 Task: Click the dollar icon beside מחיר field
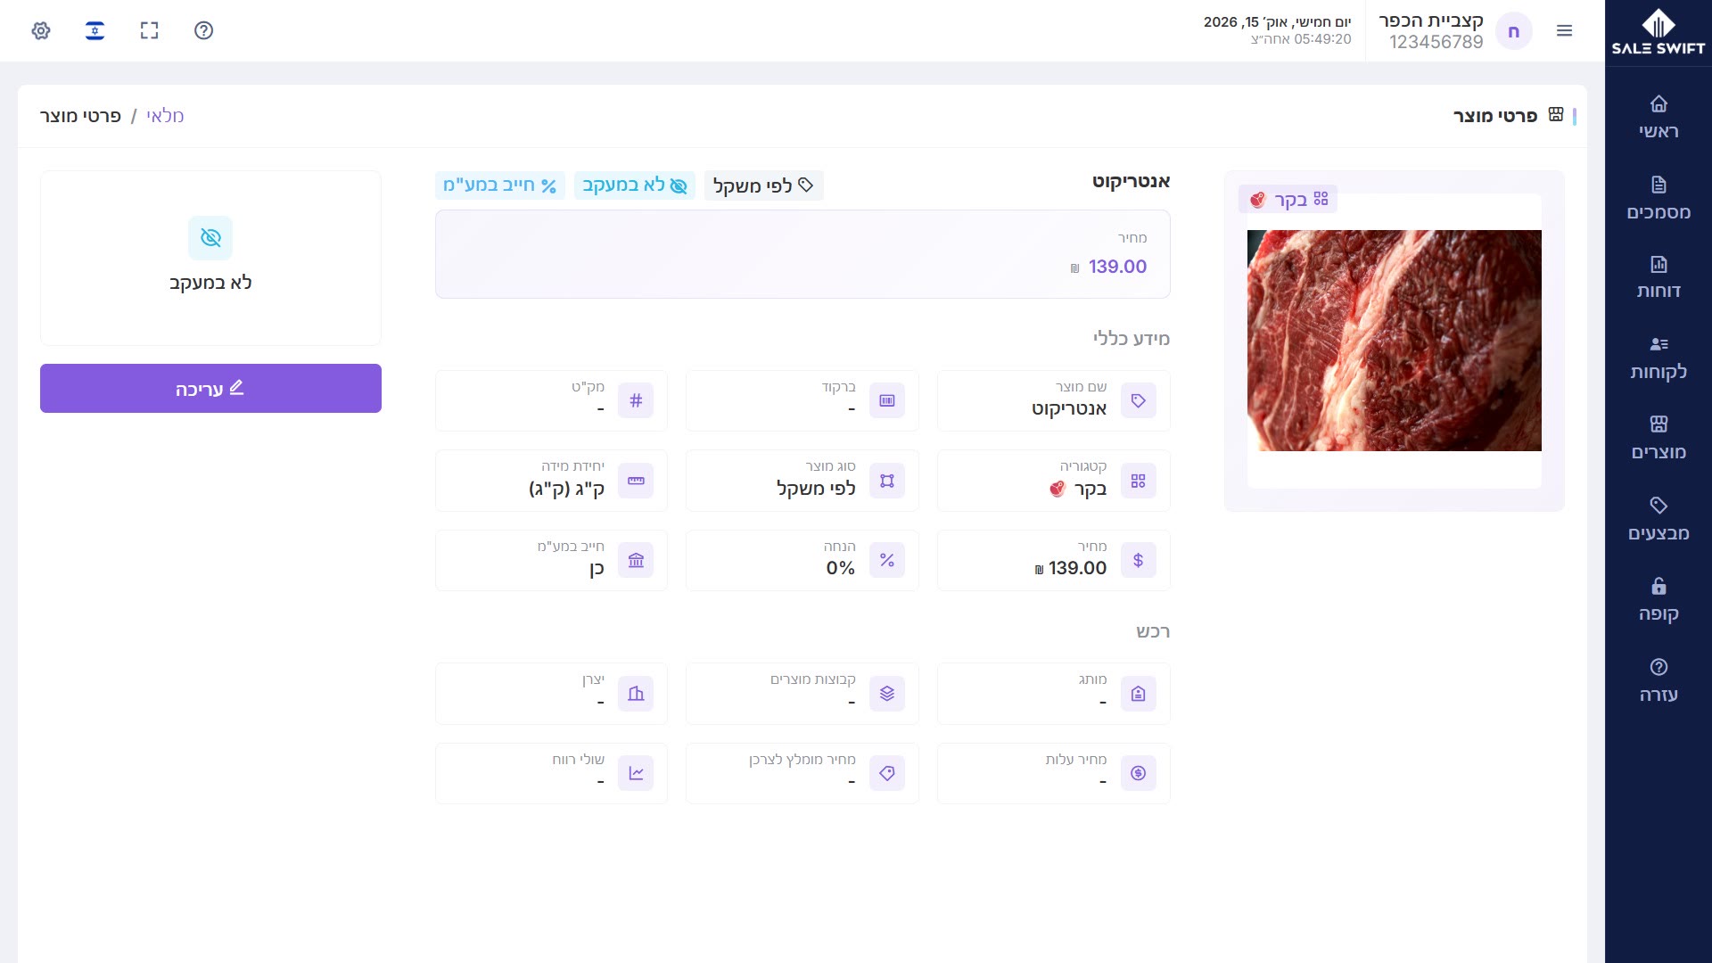tap(1139, 560)
